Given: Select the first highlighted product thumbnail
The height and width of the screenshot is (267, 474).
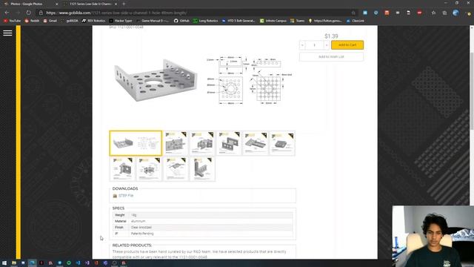Looking at the screenshot, I should (x=136, y=143).
